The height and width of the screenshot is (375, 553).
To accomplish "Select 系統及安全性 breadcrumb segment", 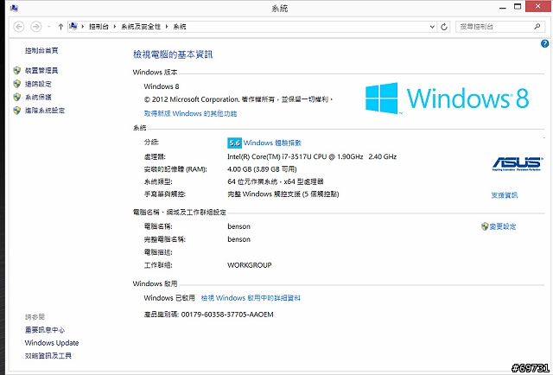I will click(x=141, y=27).
